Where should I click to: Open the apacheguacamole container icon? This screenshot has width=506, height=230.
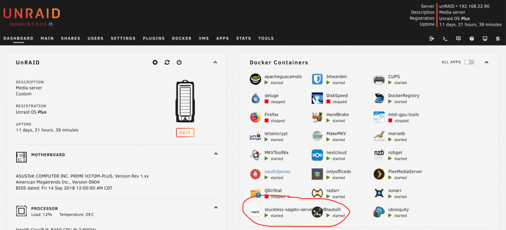(x=255, y=79)
